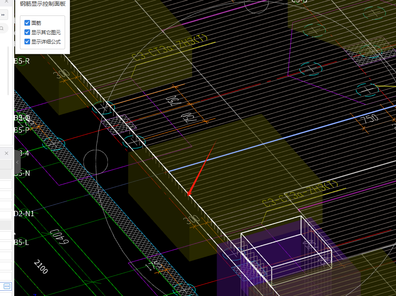Select the axis label B5-L
The image size is (396, 296).
coord(22,242)
